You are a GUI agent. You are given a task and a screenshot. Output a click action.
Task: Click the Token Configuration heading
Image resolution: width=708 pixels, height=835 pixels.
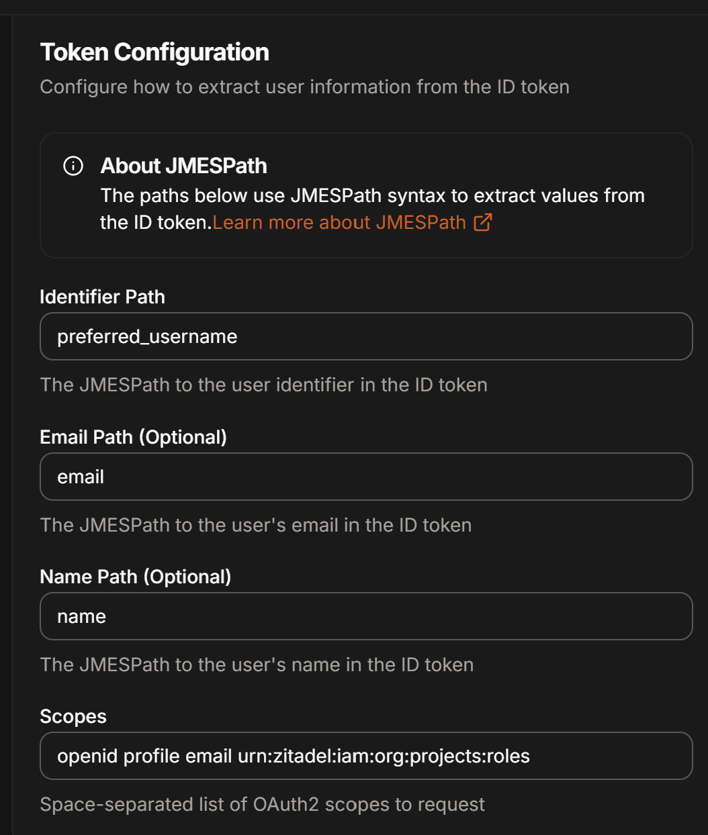154,52
